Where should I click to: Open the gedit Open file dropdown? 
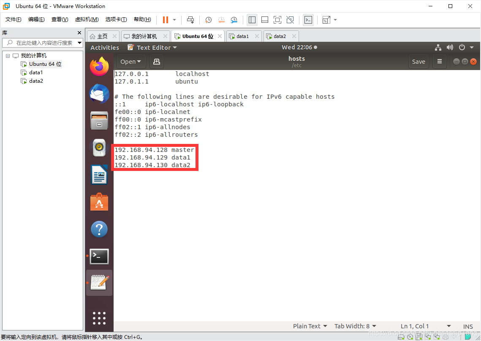[130, 62]
